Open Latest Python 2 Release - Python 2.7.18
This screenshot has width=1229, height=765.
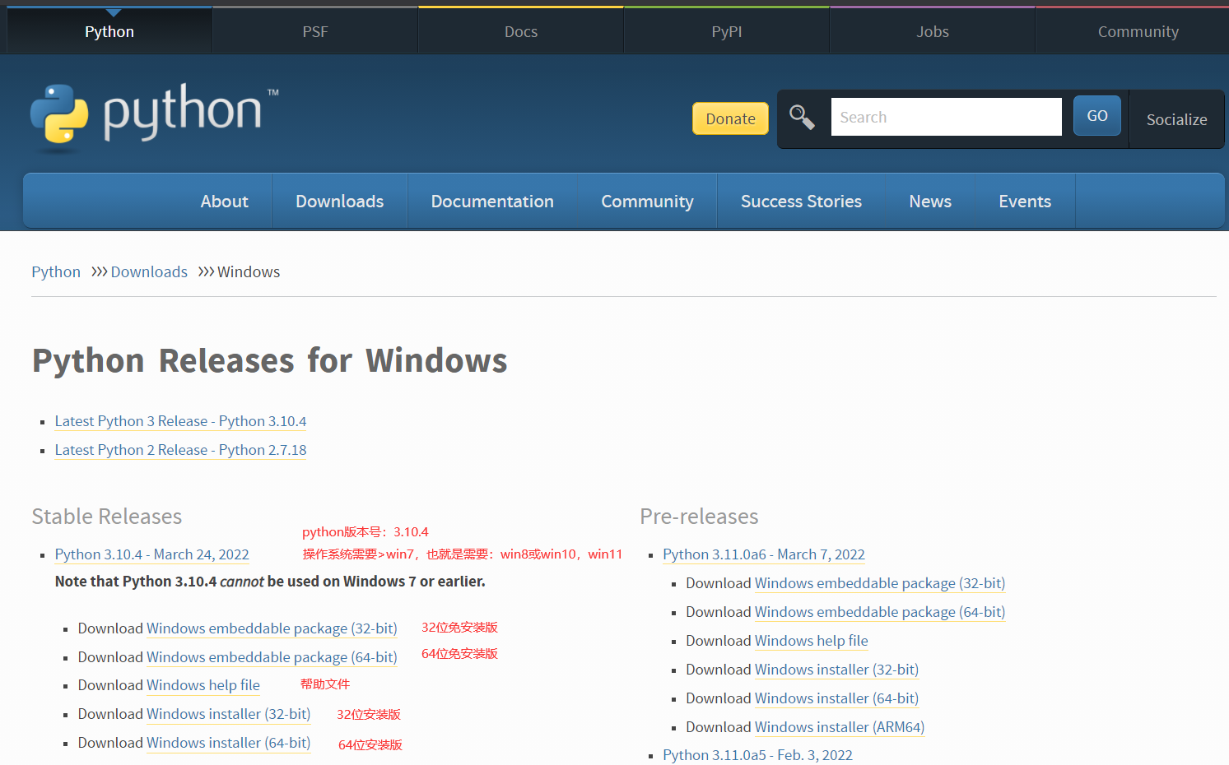180,450
